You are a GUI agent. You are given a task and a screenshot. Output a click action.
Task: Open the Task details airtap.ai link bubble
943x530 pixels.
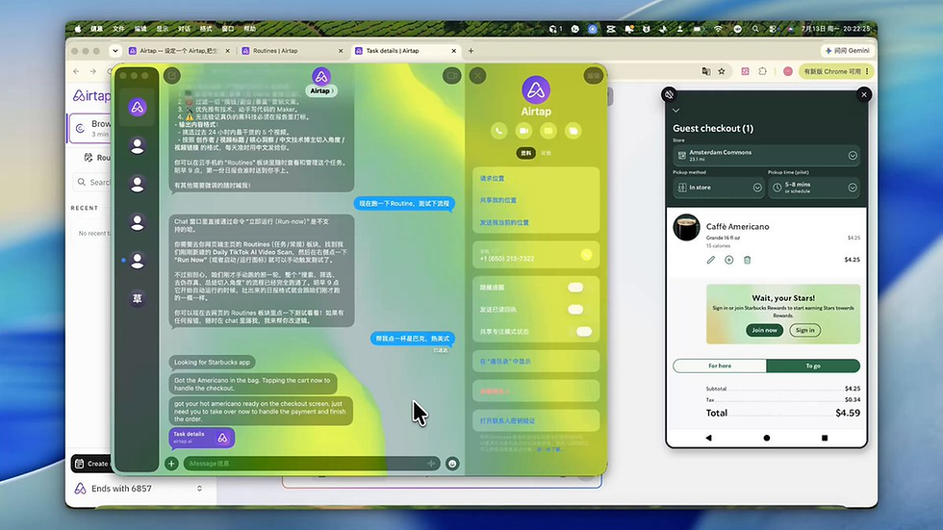201,438
